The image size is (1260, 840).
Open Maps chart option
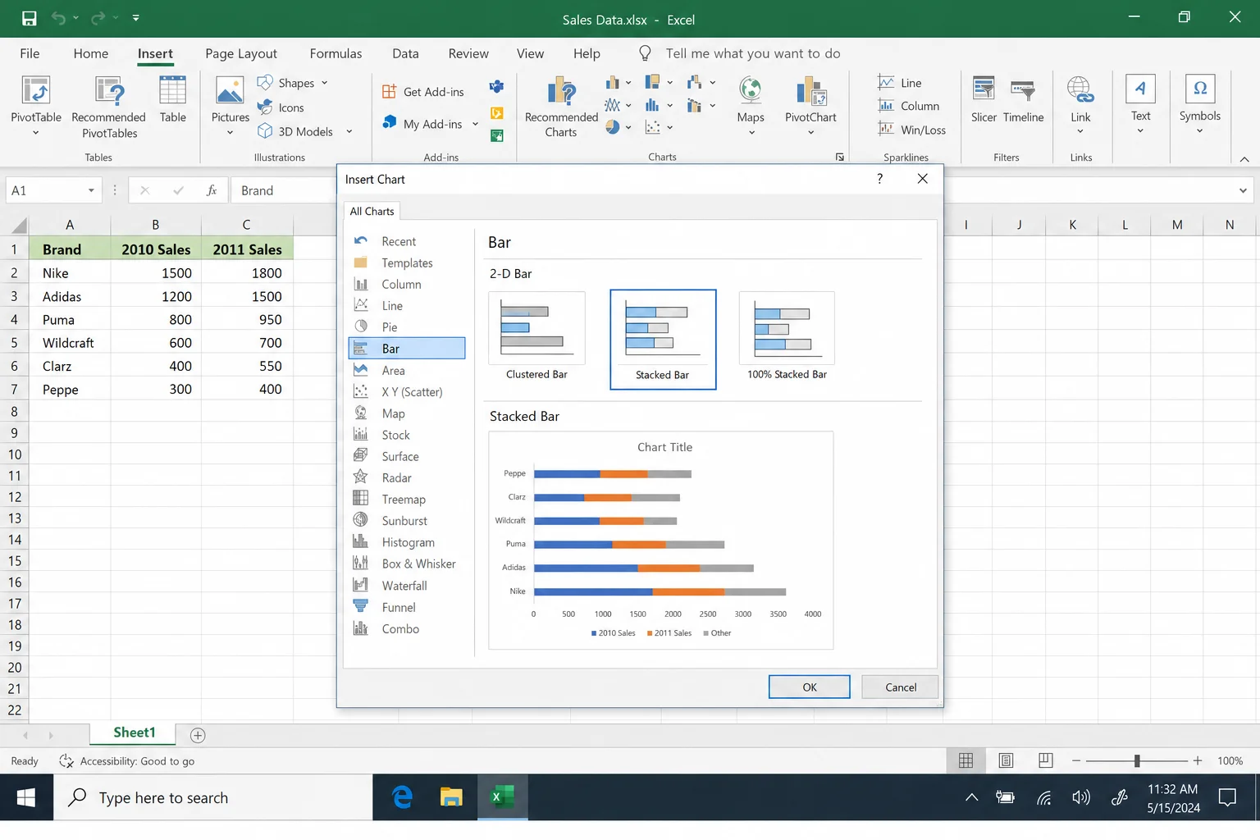point(751,106)
